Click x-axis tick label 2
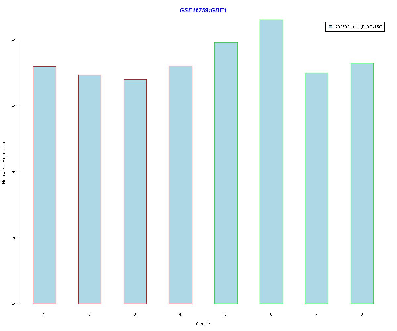 point(89,314)
